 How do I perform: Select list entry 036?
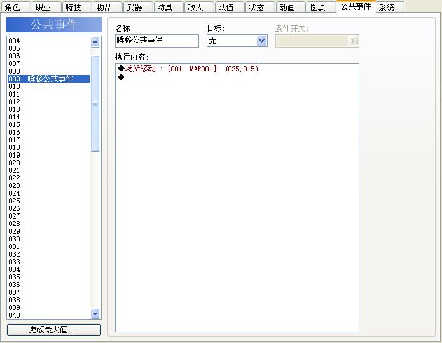(x=48, y=285)
